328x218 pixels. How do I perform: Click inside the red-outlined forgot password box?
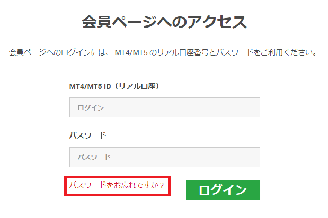118,186
